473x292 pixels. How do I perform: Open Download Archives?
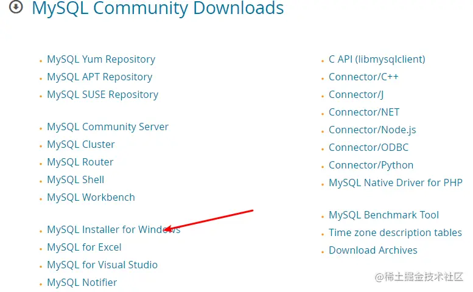coord(373,251)
